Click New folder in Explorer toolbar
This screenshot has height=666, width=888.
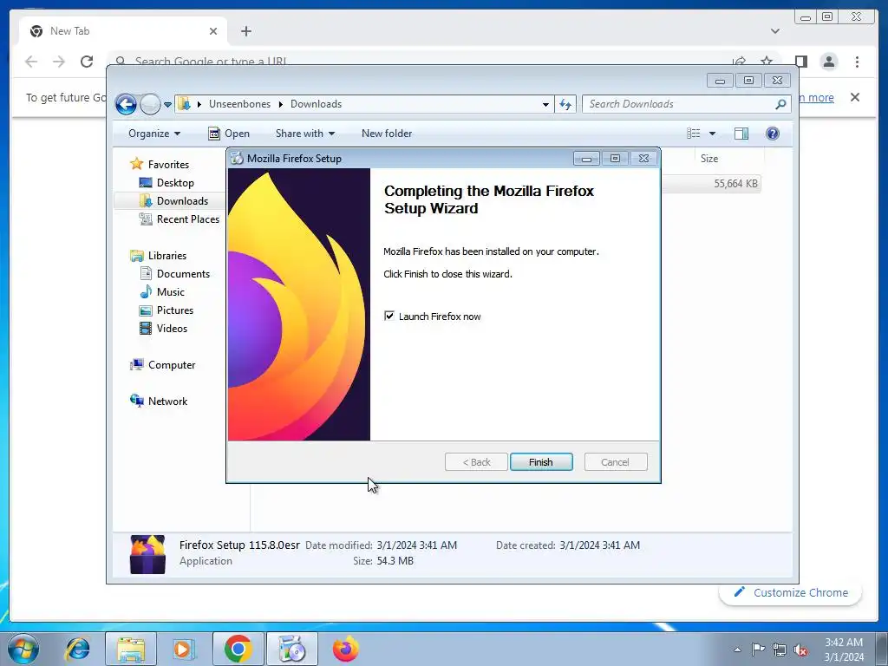[x=387, y=134]
